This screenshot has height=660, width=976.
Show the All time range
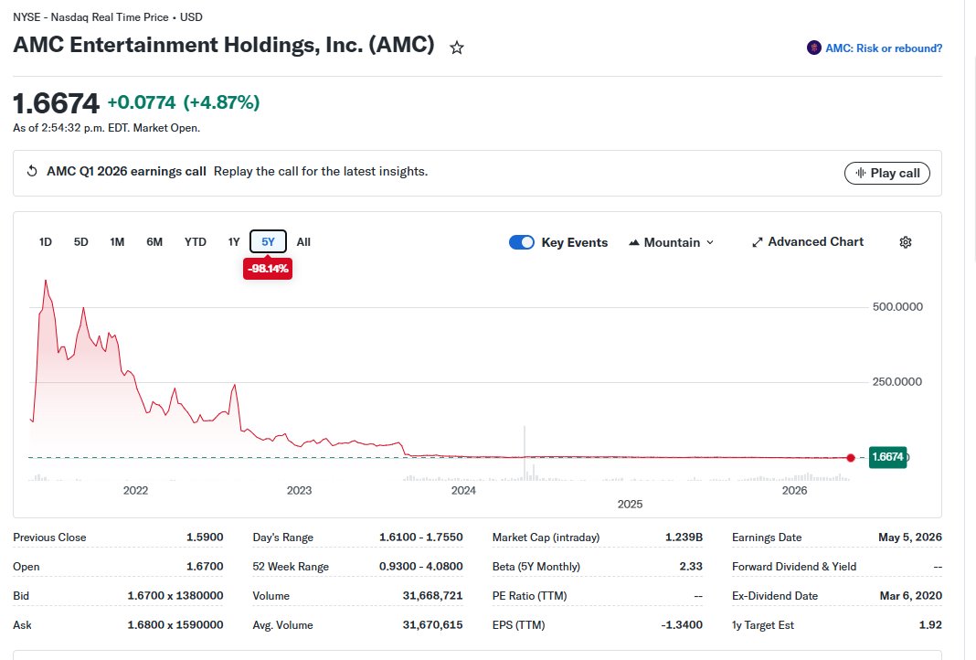[x=303, y=241]
